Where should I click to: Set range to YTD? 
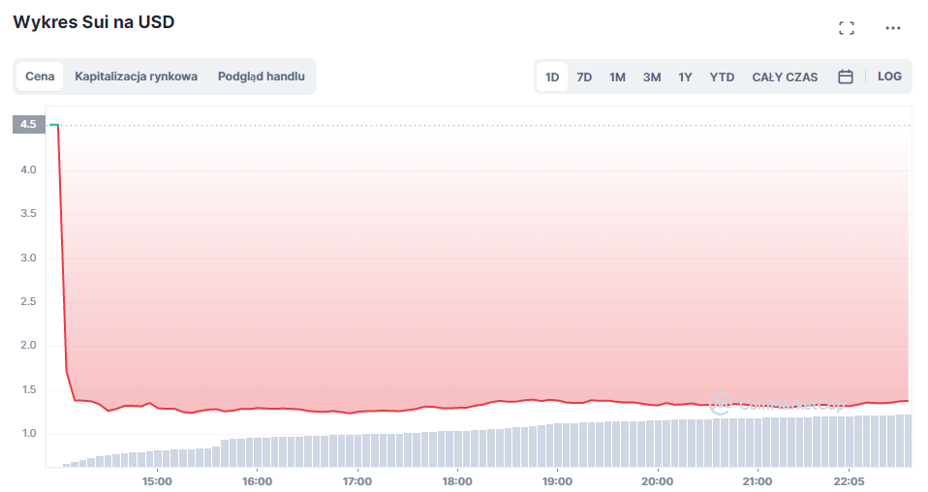coord(722,77)
